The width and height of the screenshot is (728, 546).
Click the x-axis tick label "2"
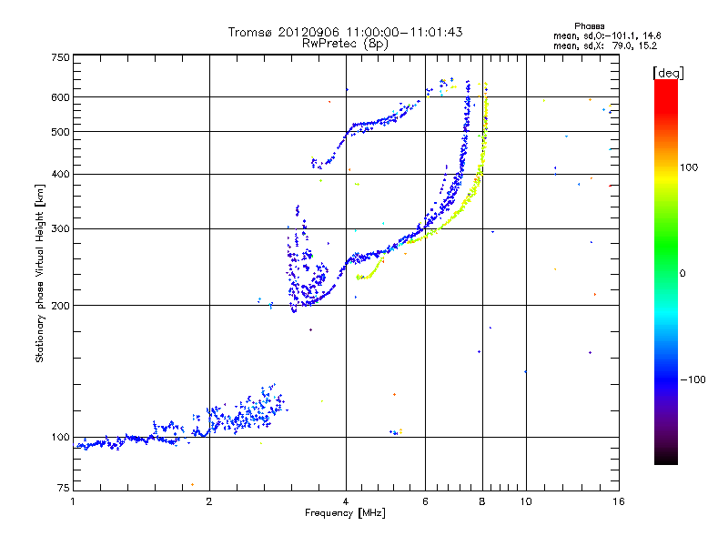(x=209, y=501)
